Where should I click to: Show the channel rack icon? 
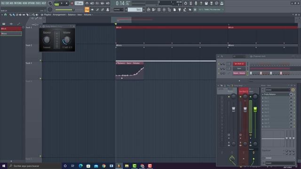click(x=159, y=9)
